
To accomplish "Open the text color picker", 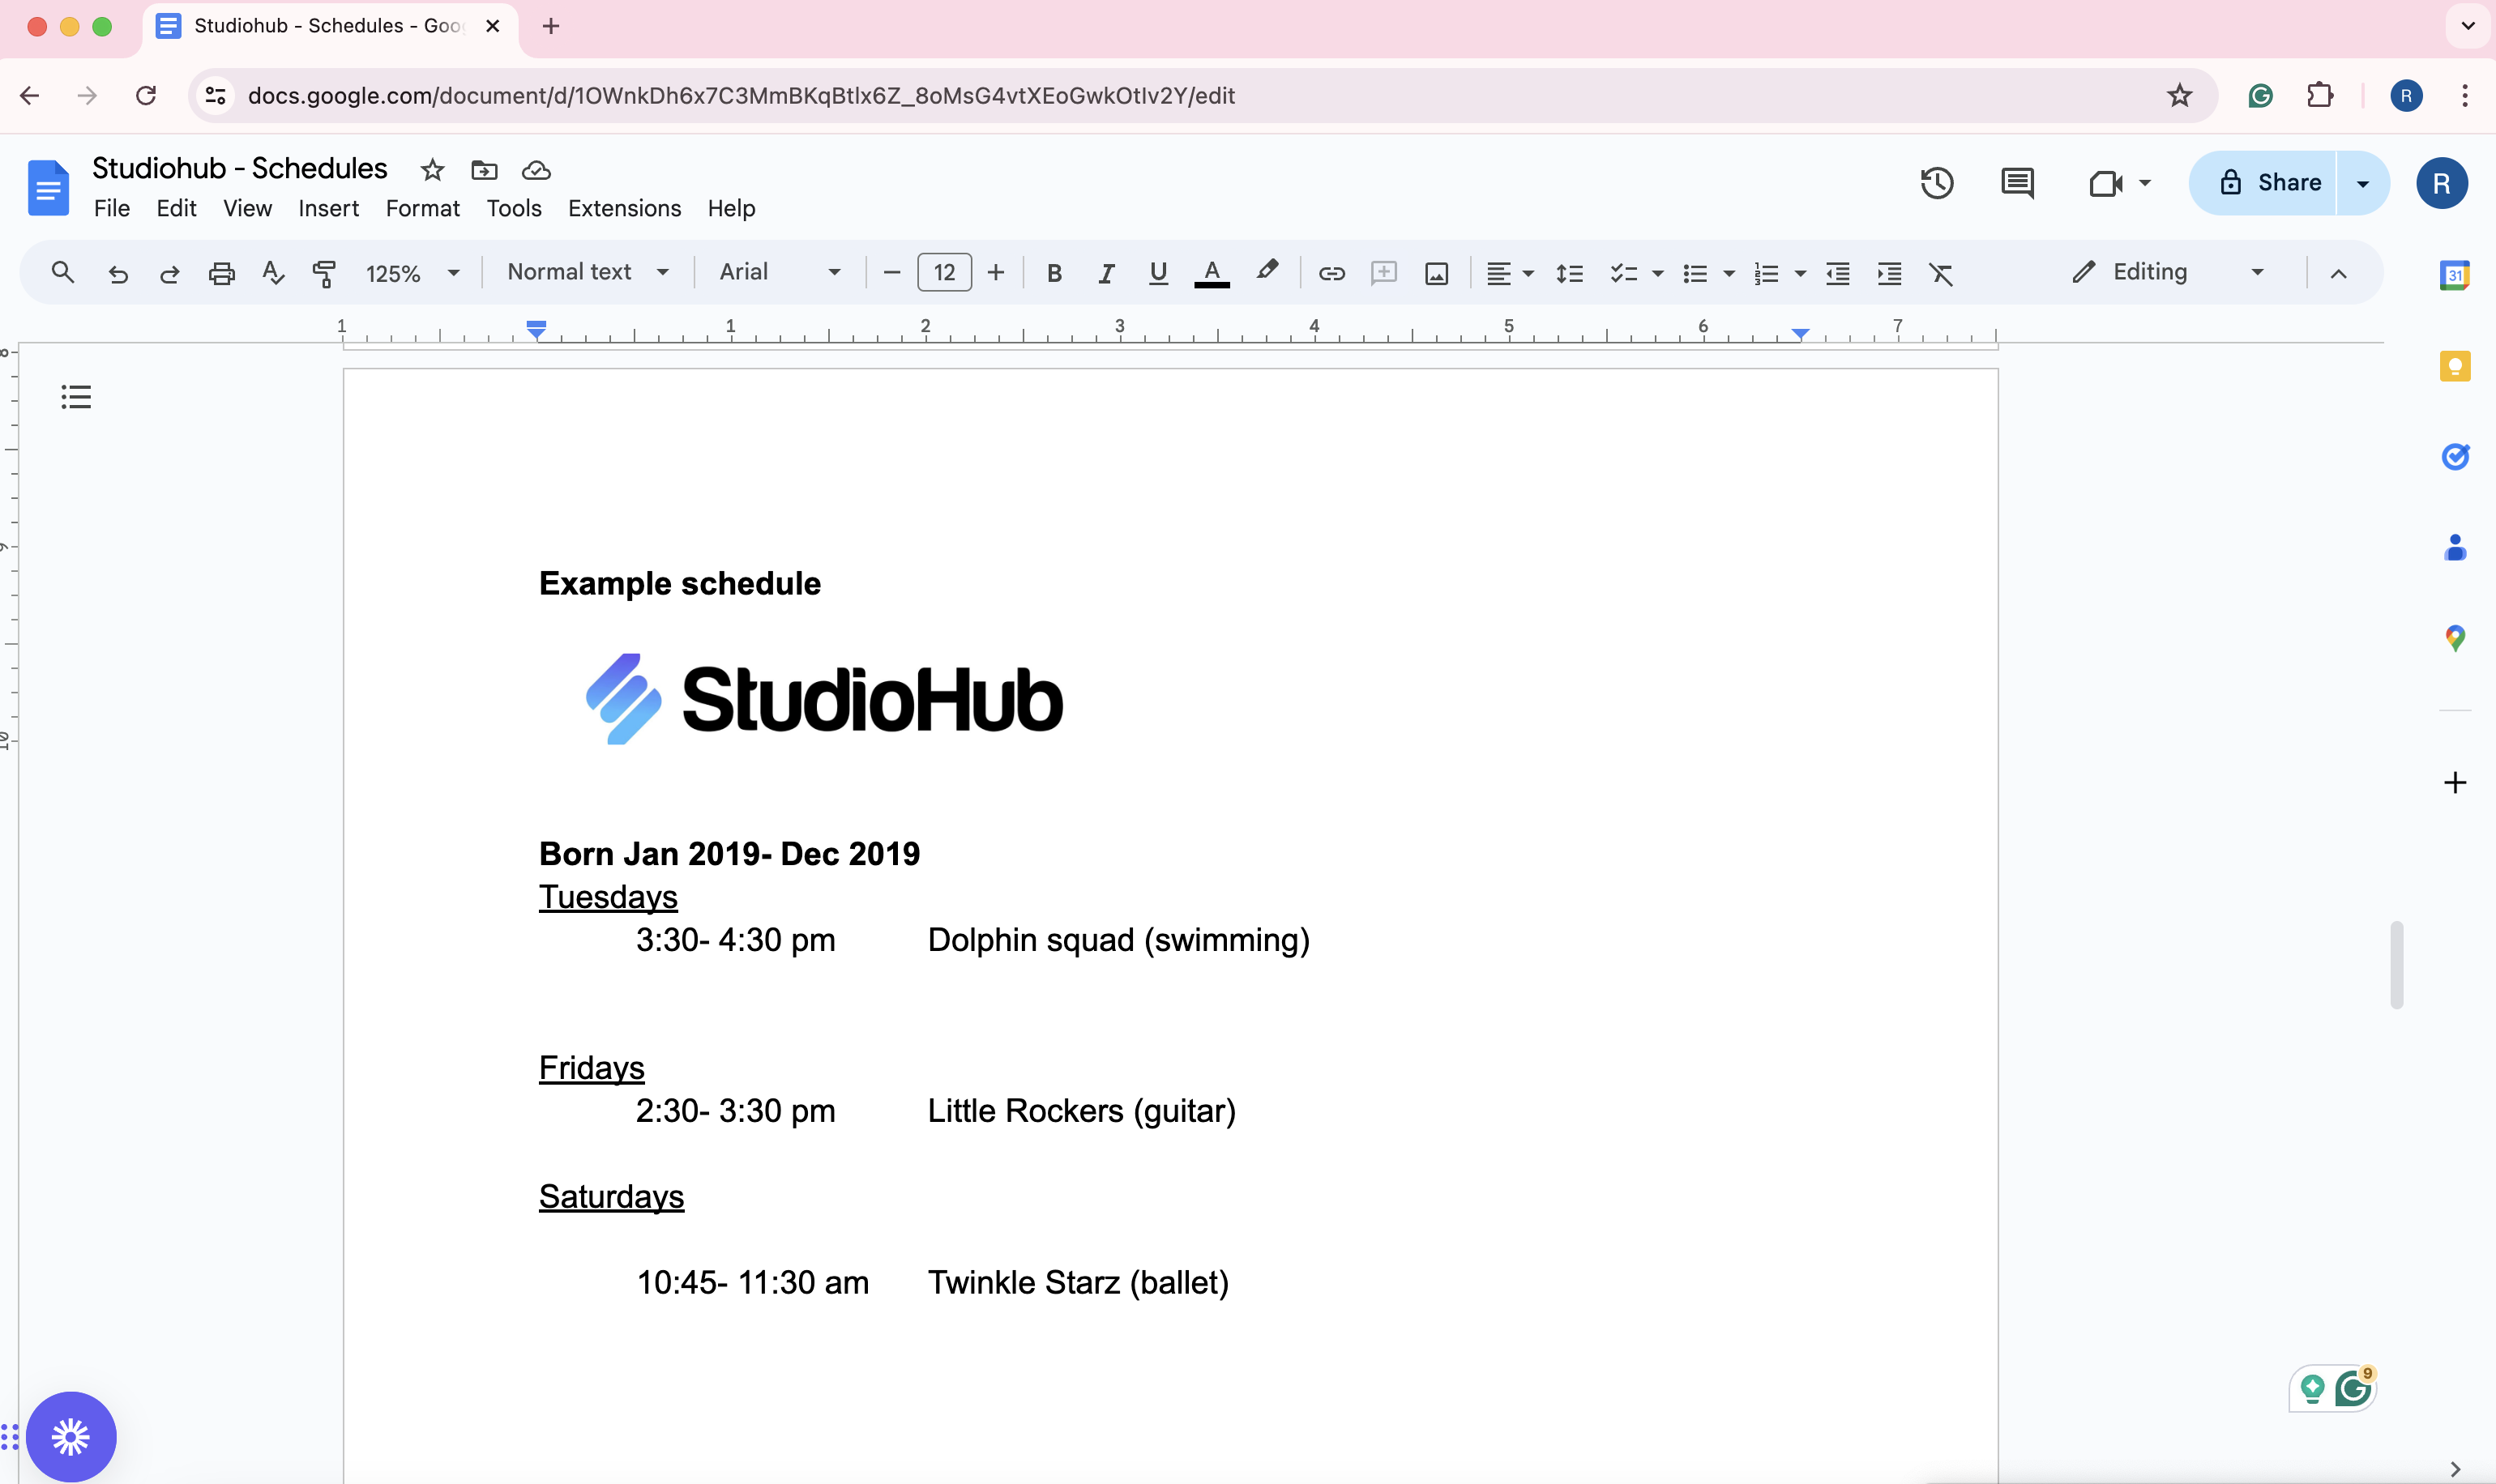I will (1212, 273).
